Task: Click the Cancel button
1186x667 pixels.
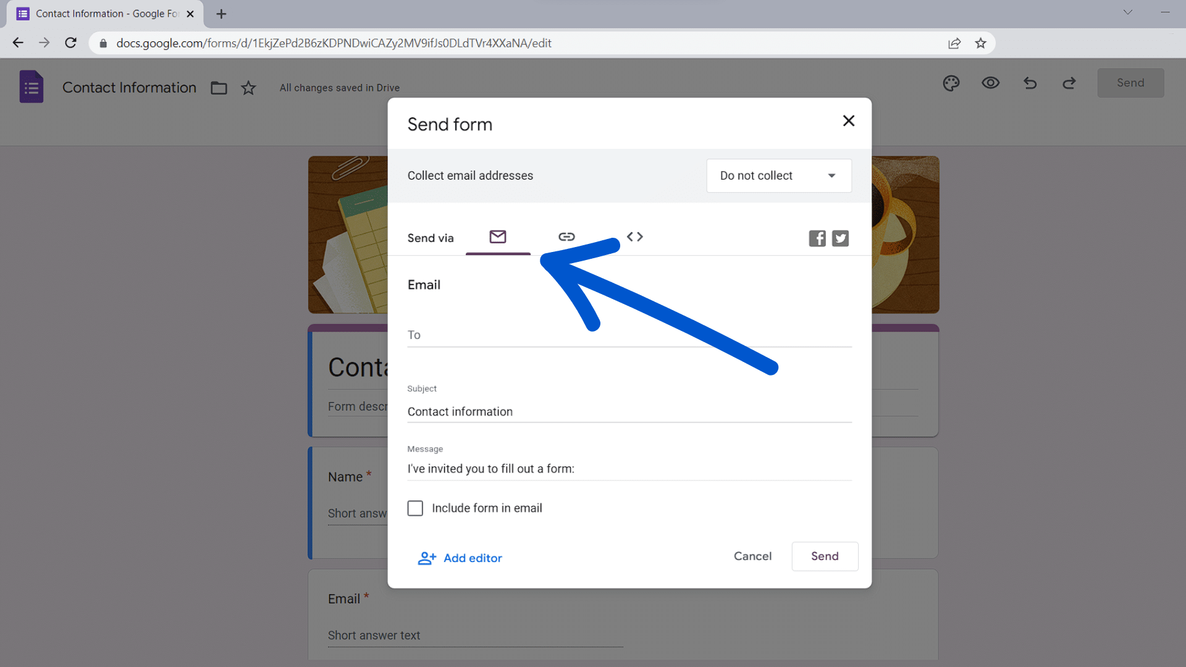Action: coord(752,555)
